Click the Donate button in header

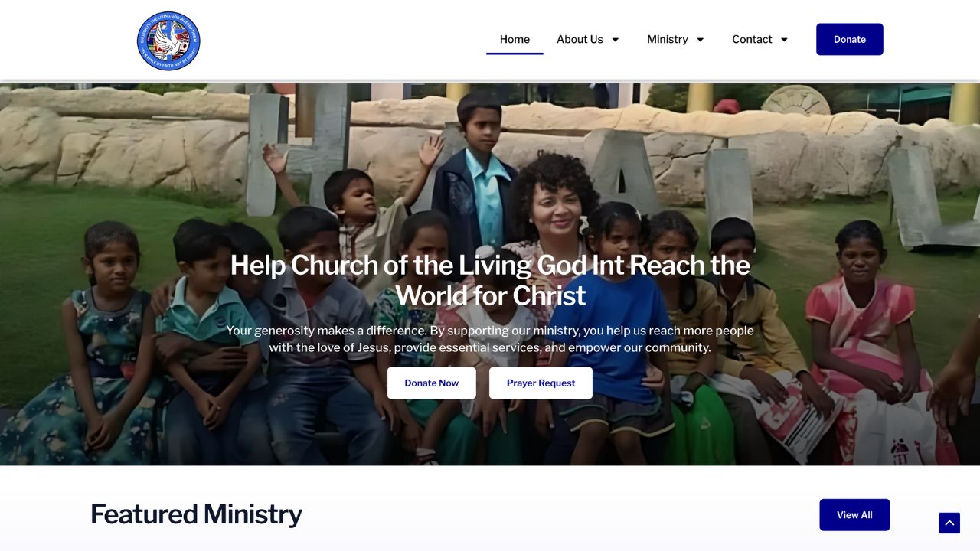coord(850,39)
